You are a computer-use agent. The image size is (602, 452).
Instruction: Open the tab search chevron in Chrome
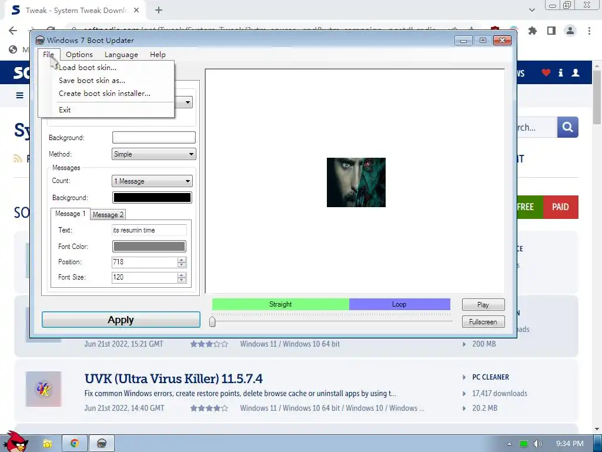coord(531,11)
